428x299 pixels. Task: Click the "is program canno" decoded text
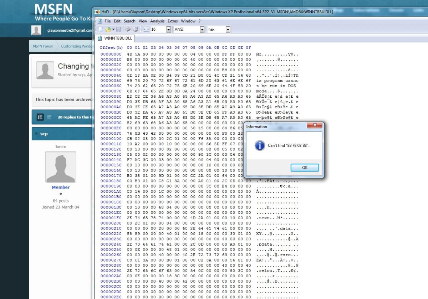pyautogui.click(x=277, y=81)
